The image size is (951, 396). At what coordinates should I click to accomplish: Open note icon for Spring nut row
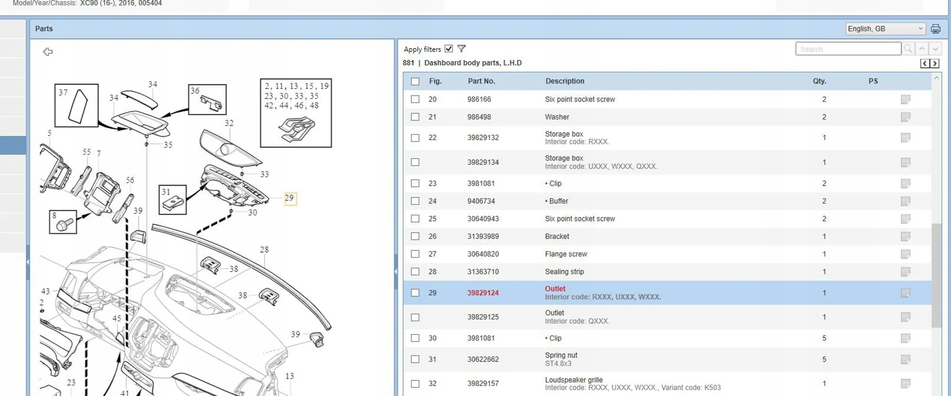[905, 360]
